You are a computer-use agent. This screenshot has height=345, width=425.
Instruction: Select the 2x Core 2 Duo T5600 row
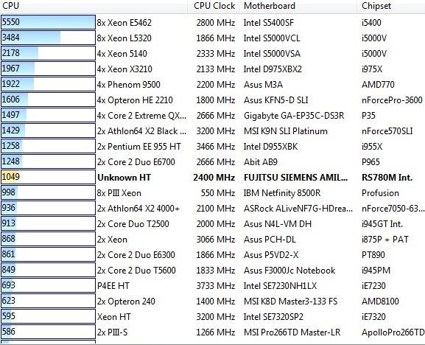coord(212,270)
